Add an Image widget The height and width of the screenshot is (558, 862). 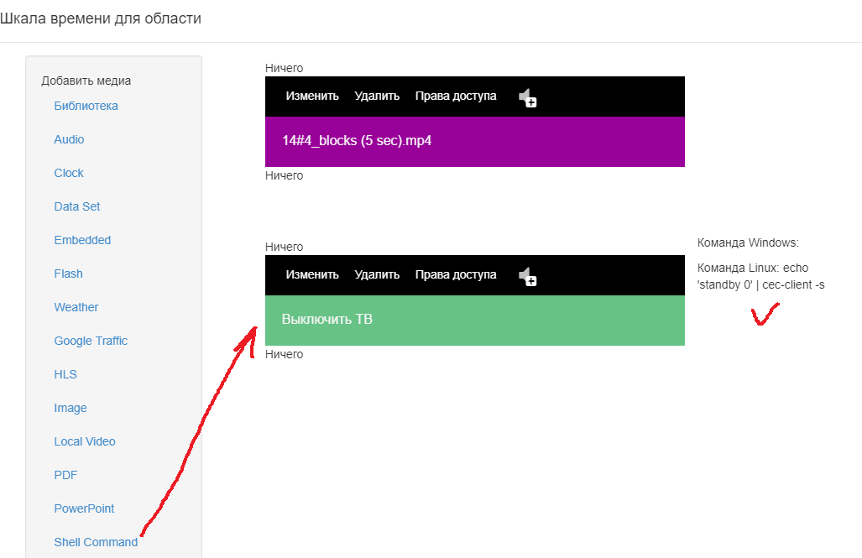tap(71, 408)
